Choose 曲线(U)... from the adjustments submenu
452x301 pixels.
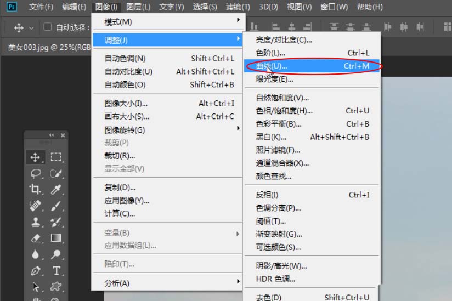pyautogui.click(x=312, y=66)
